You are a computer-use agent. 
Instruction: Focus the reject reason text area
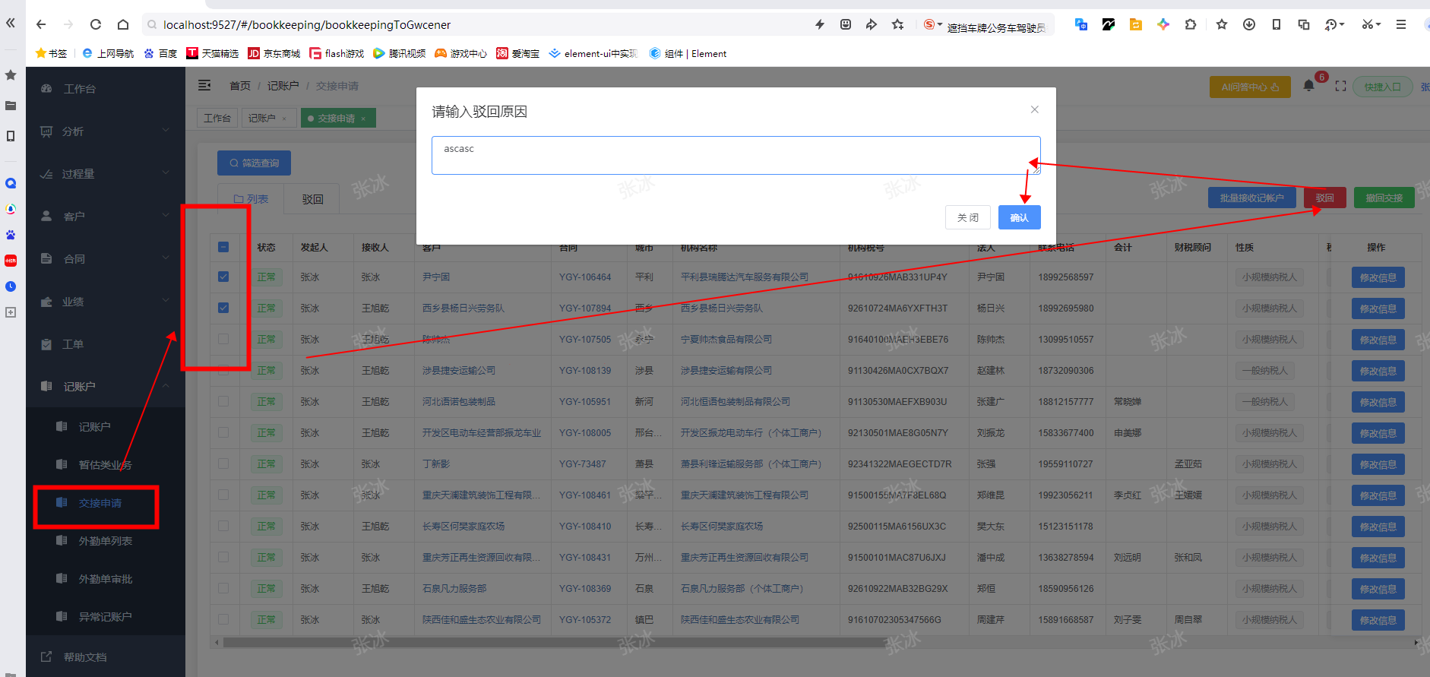(x=736, y=155)
